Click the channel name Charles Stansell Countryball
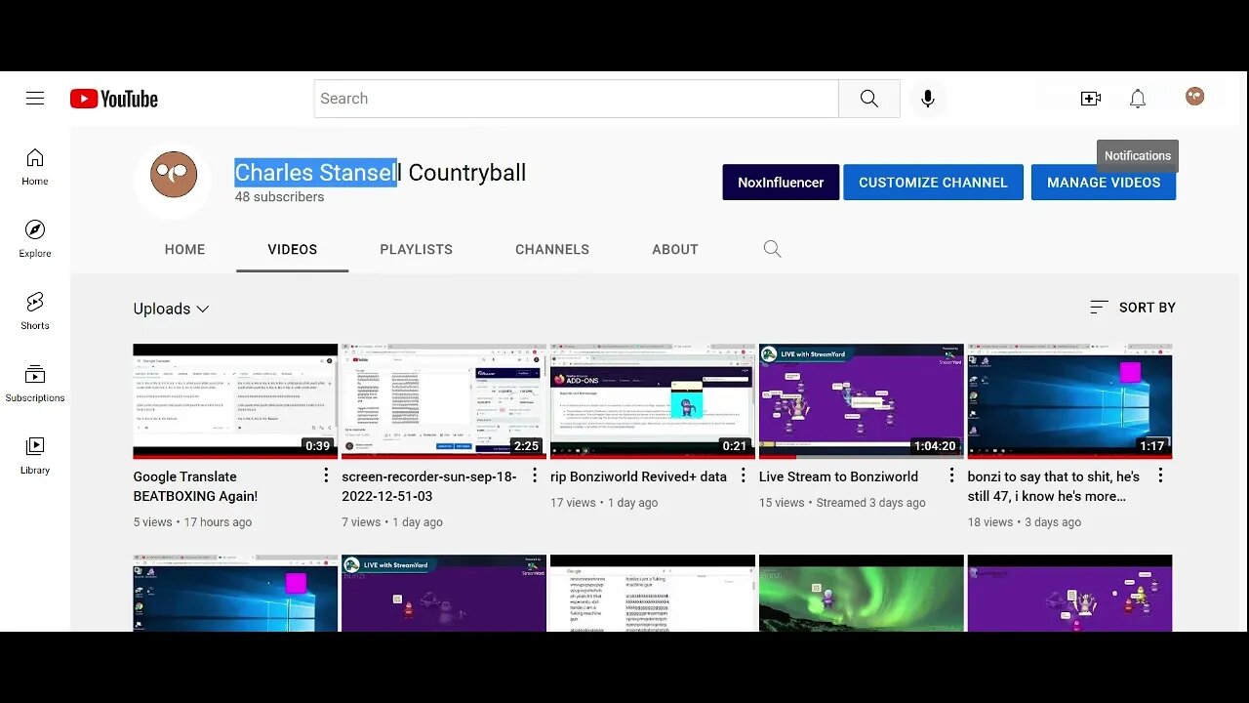This screenshot has height=703, width=1249. (381, 173)
